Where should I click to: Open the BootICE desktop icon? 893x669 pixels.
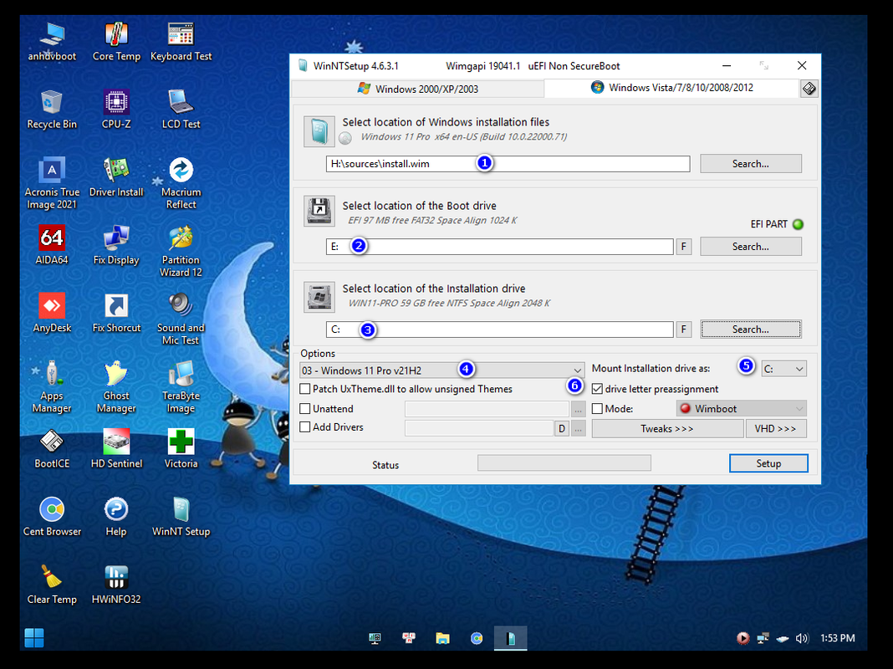coord(52,449)
